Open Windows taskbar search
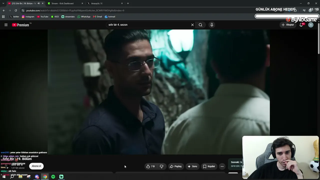Screen dimensions: 320x180 12,177
